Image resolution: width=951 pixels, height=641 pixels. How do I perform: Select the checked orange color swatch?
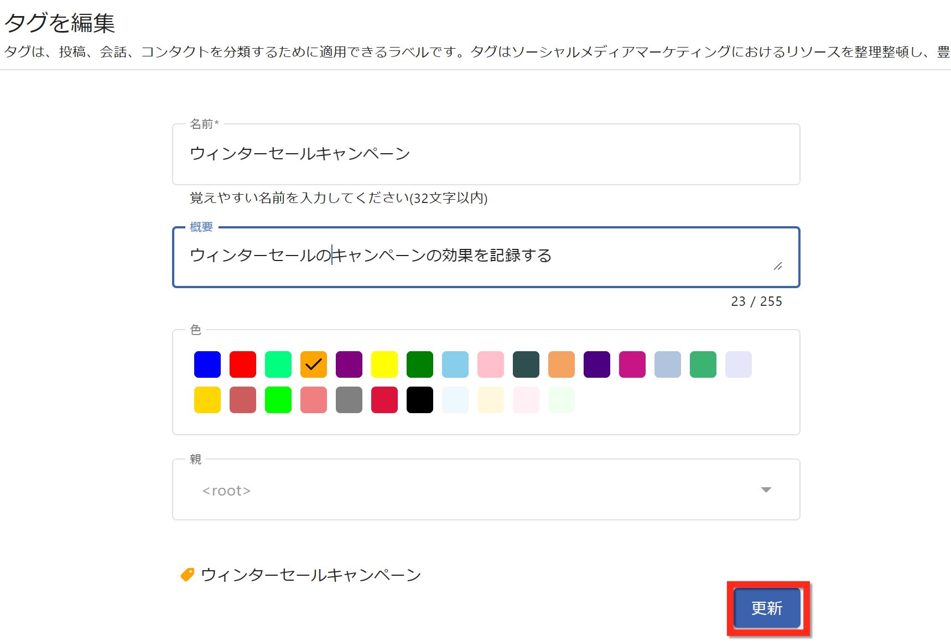tap(314, 364)
